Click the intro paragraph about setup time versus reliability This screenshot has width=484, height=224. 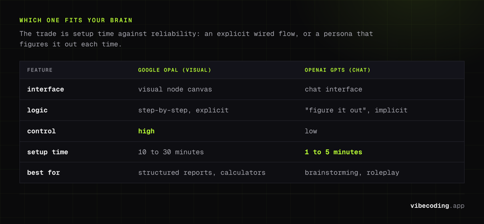pos(196,39)
